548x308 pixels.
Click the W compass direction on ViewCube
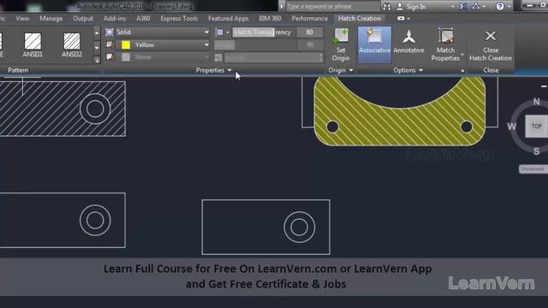[x=512, y=127]
